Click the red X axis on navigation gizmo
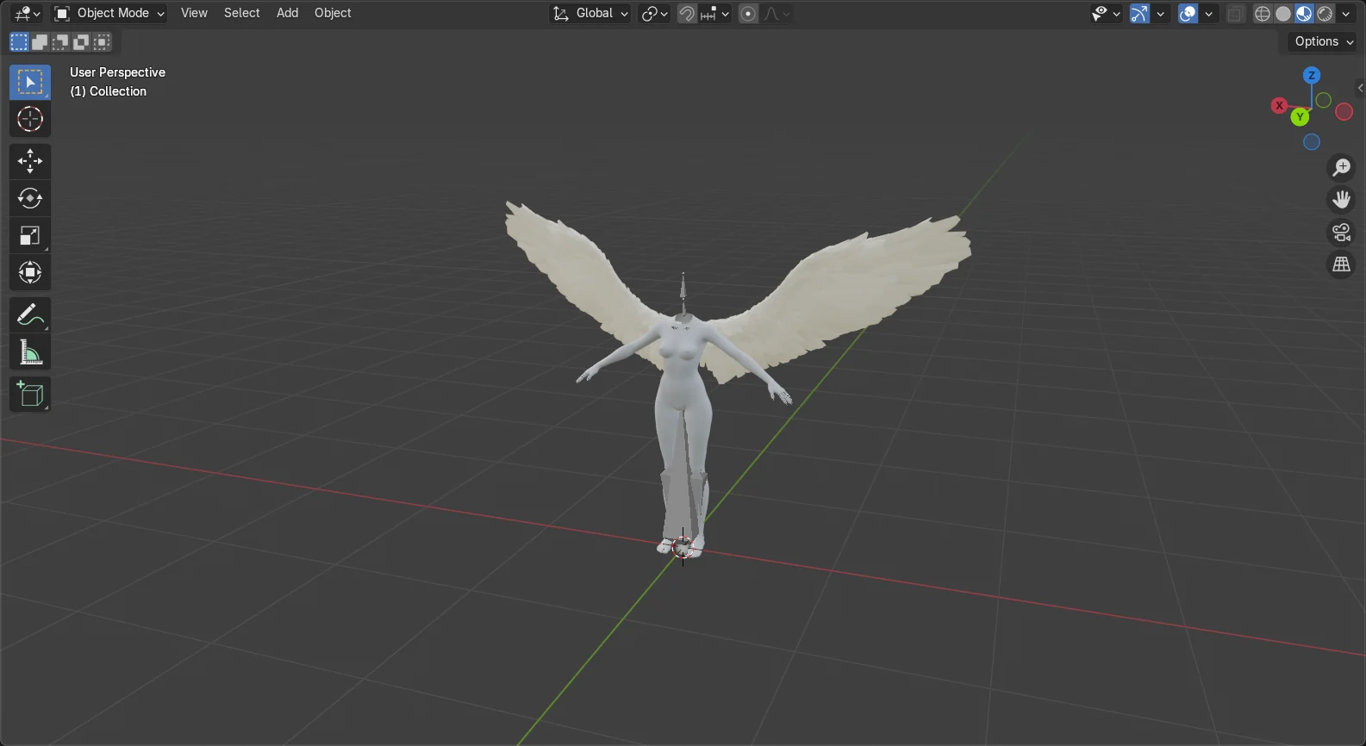This screenshot has height=746, width=1366. (x=1279, y=105)
